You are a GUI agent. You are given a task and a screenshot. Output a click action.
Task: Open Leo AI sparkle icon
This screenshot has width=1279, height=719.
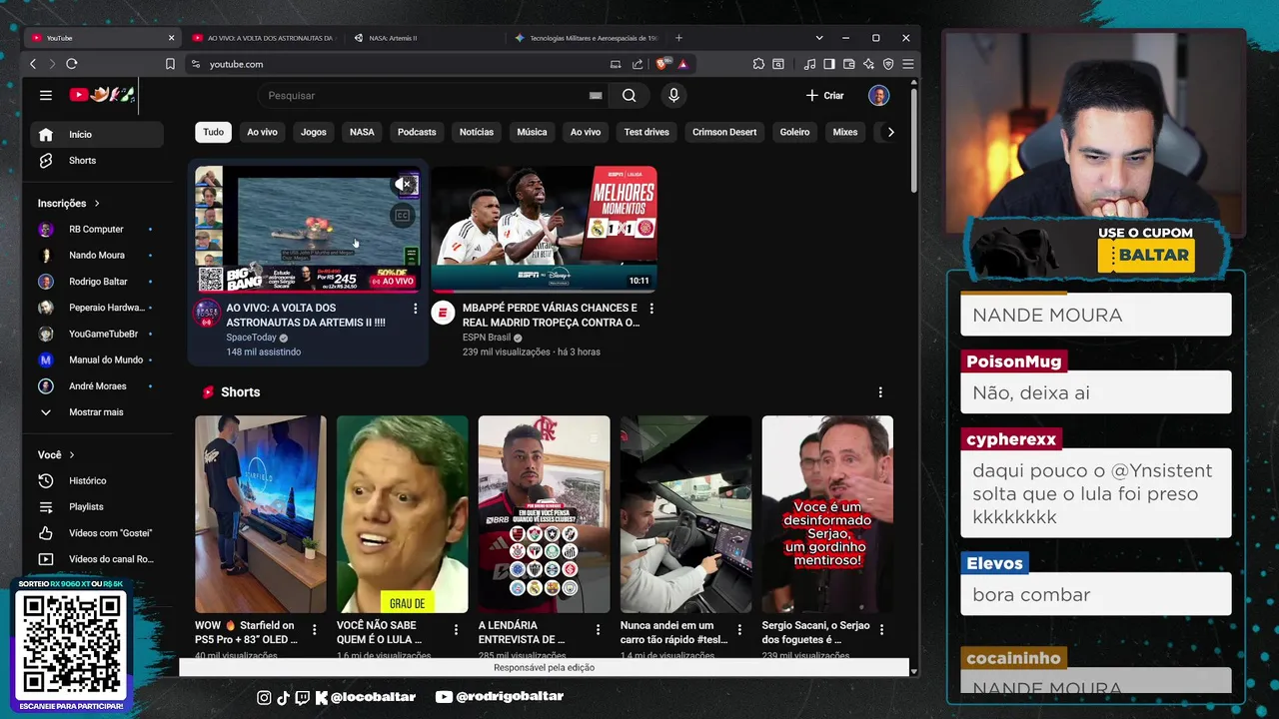pos(868,64)
